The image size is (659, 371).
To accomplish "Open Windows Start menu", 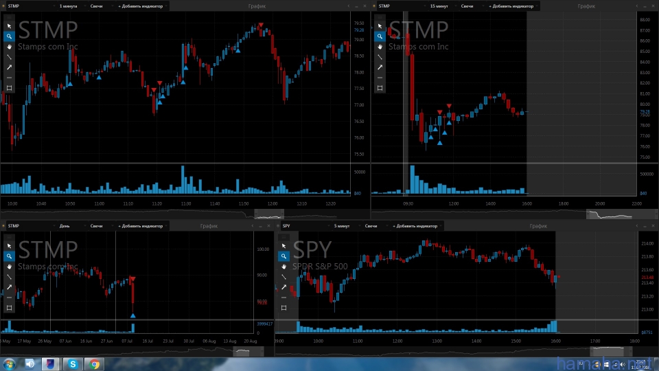I will coord(8,364).
